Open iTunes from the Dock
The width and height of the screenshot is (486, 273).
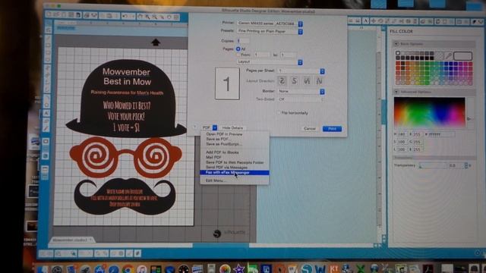click(x=142, y=269)
